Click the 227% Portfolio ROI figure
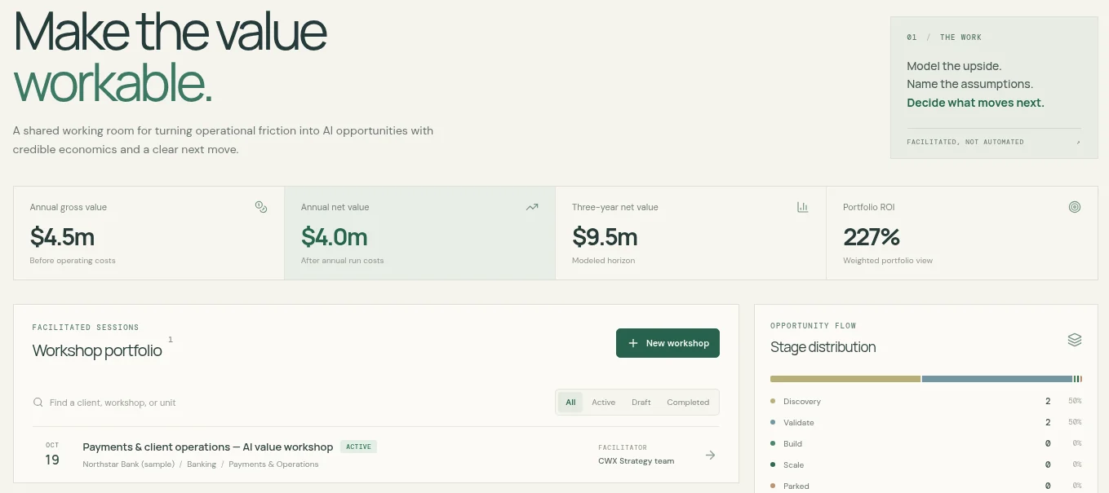This screenshot has height=493, width=1109. click(872, 237)
